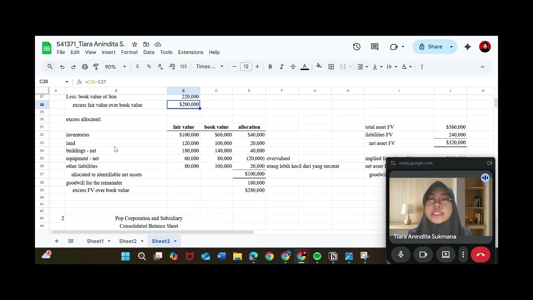Open the File menu
Viewport: 533px width, 300px height.
pyautogui.click(x=61, y=52)
